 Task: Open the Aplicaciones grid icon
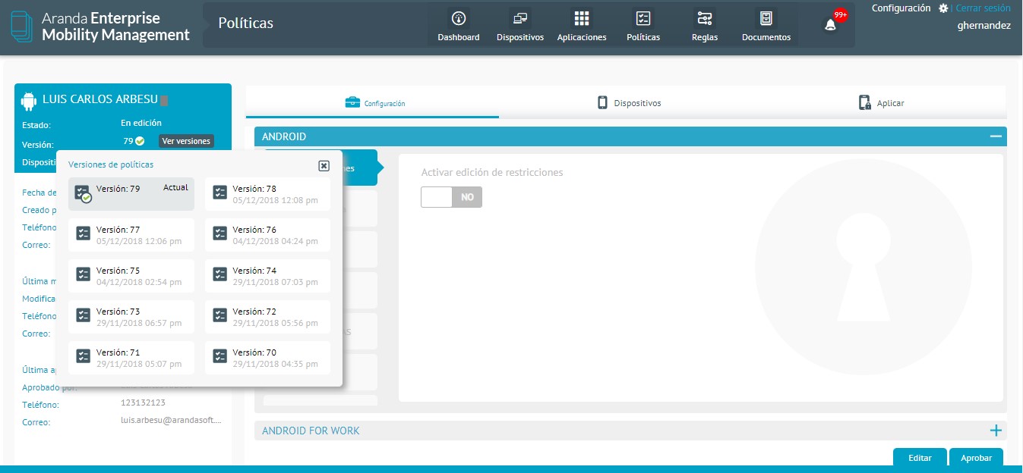[581, 19]
